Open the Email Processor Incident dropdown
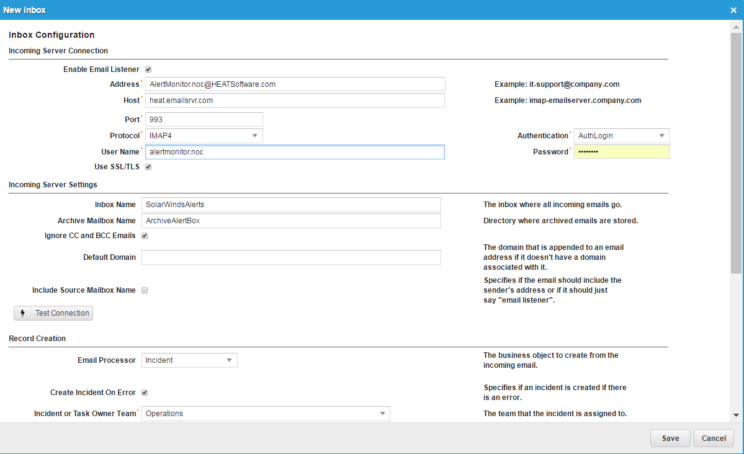 click(228, 360)
